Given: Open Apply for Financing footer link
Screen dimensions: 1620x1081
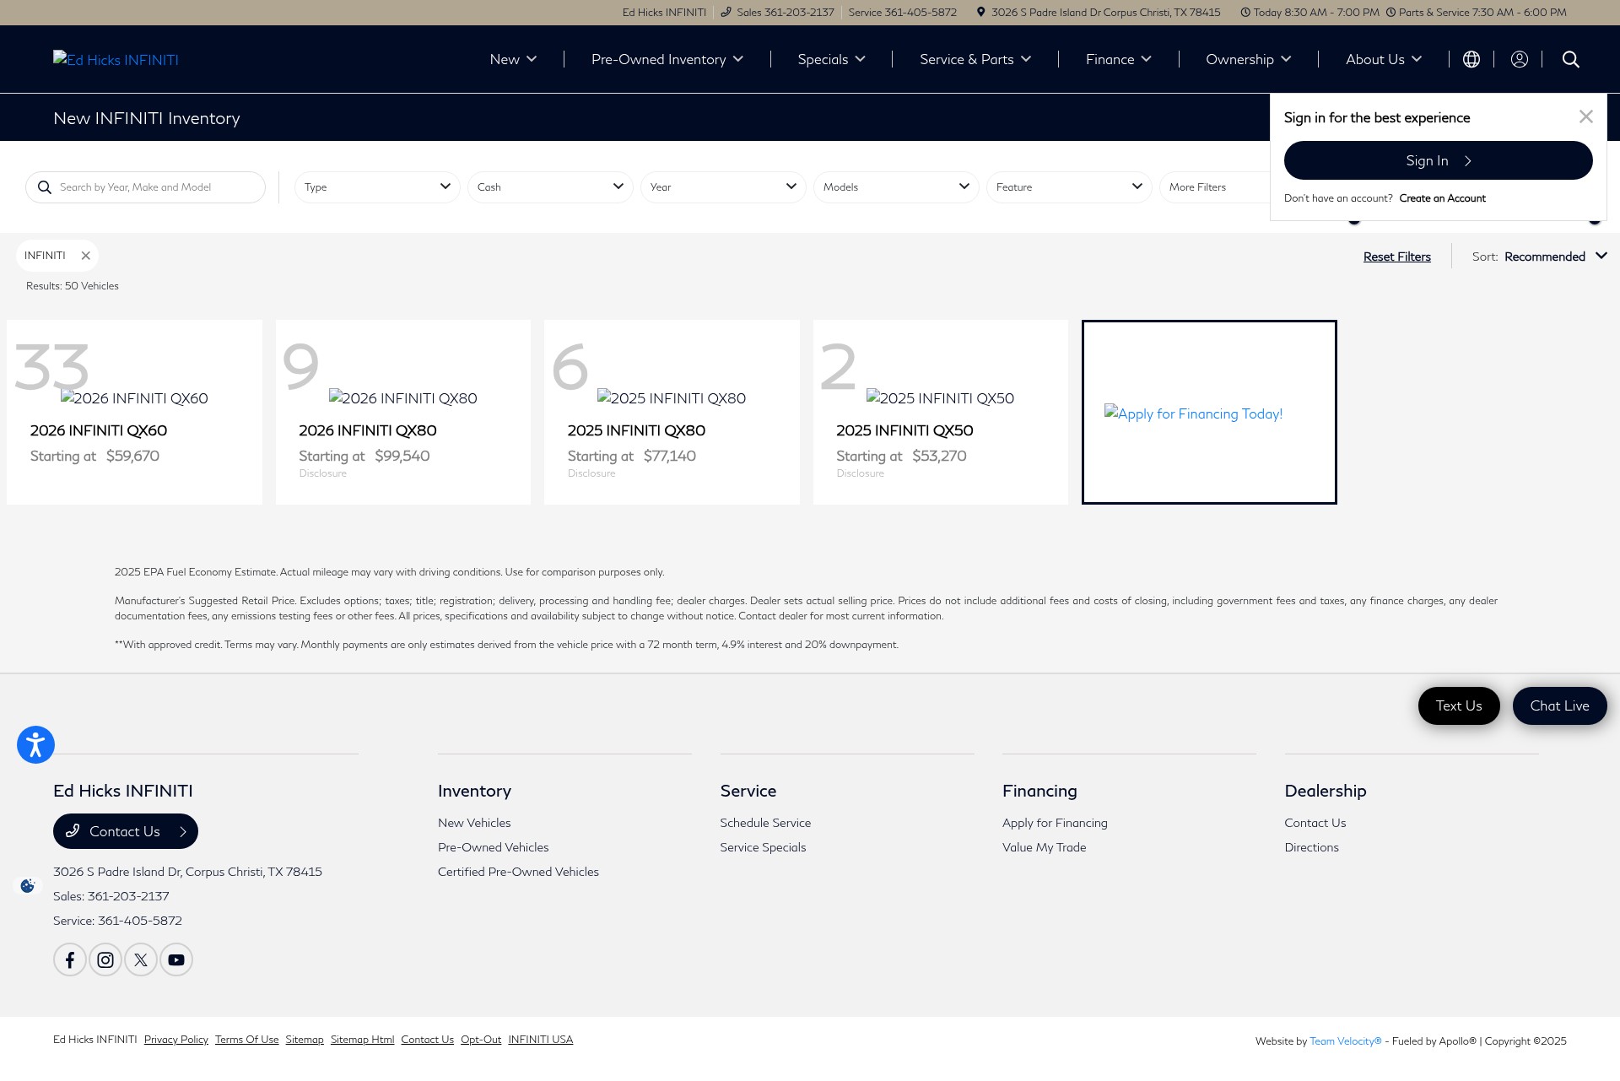Looking at the screenshot, I should [x=1055, y=823].
